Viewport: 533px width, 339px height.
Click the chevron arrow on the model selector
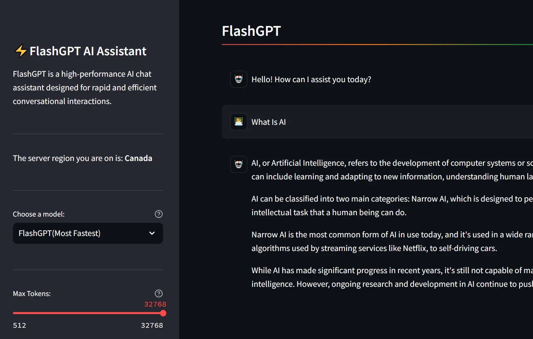(x=151, y=233)
